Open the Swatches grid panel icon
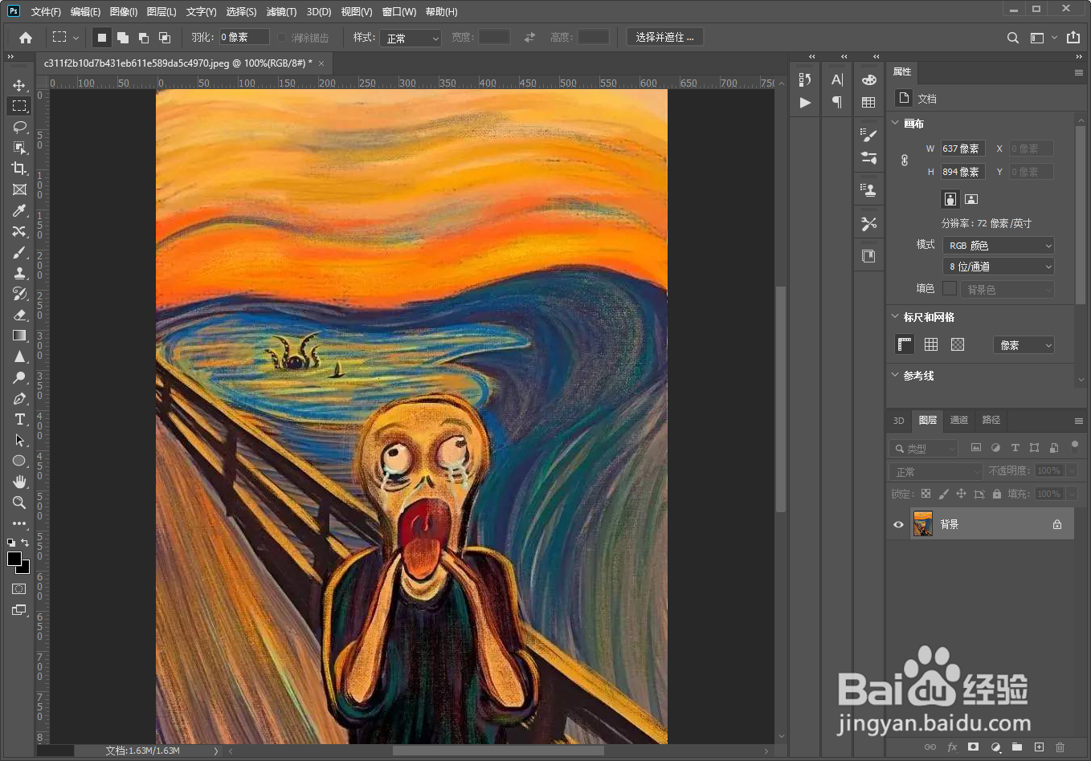This screenshot has width=1091, height=761. click(868, 102)
